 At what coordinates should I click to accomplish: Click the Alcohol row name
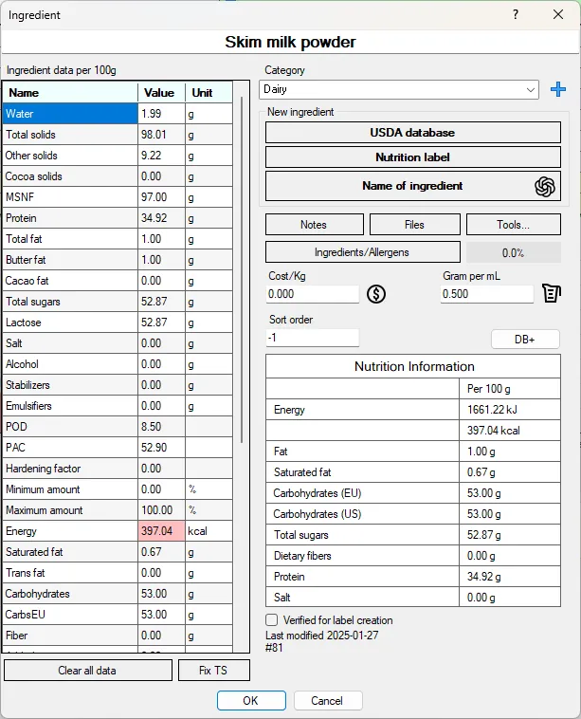coord(70,364)
